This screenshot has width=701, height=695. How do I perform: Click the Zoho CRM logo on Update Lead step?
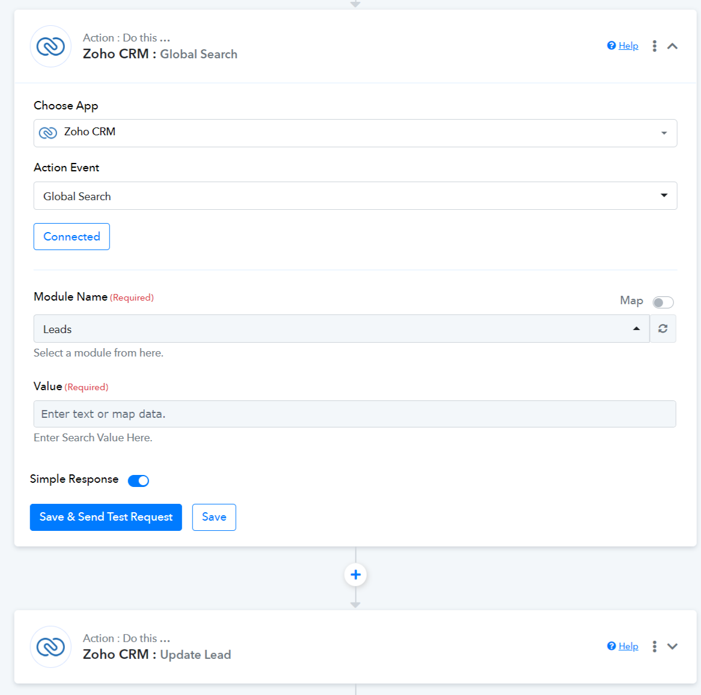pos(51,647)
